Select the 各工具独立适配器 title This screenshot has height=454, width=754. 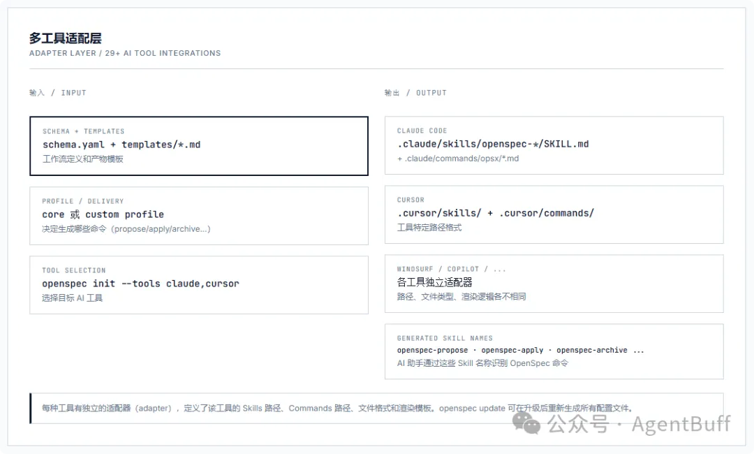434,282
